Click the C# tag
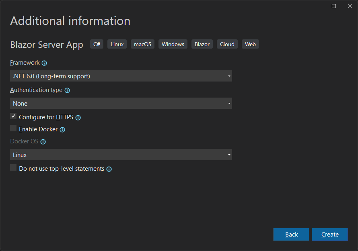 [97, 44]
